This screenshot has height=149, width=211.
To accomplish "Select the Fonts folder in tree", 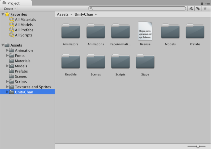I will [x=17, y=56].
